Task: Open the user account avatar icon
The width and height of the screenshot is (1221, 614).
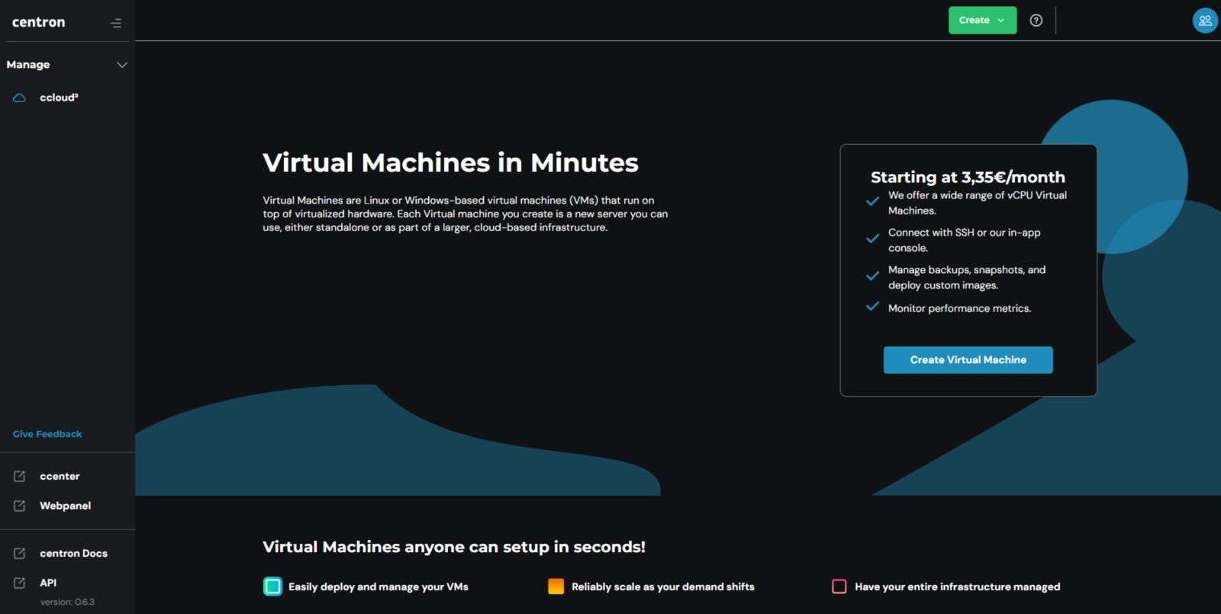Action: click(x=1205, y=21)
